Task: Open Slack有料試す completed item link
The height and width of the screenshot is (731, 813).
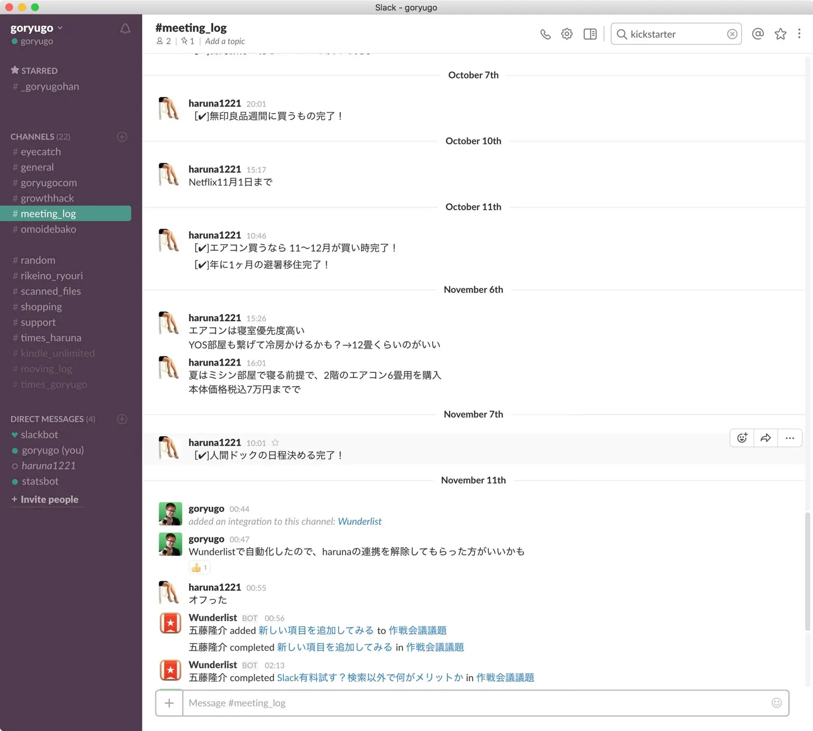Action: [370, 678]
